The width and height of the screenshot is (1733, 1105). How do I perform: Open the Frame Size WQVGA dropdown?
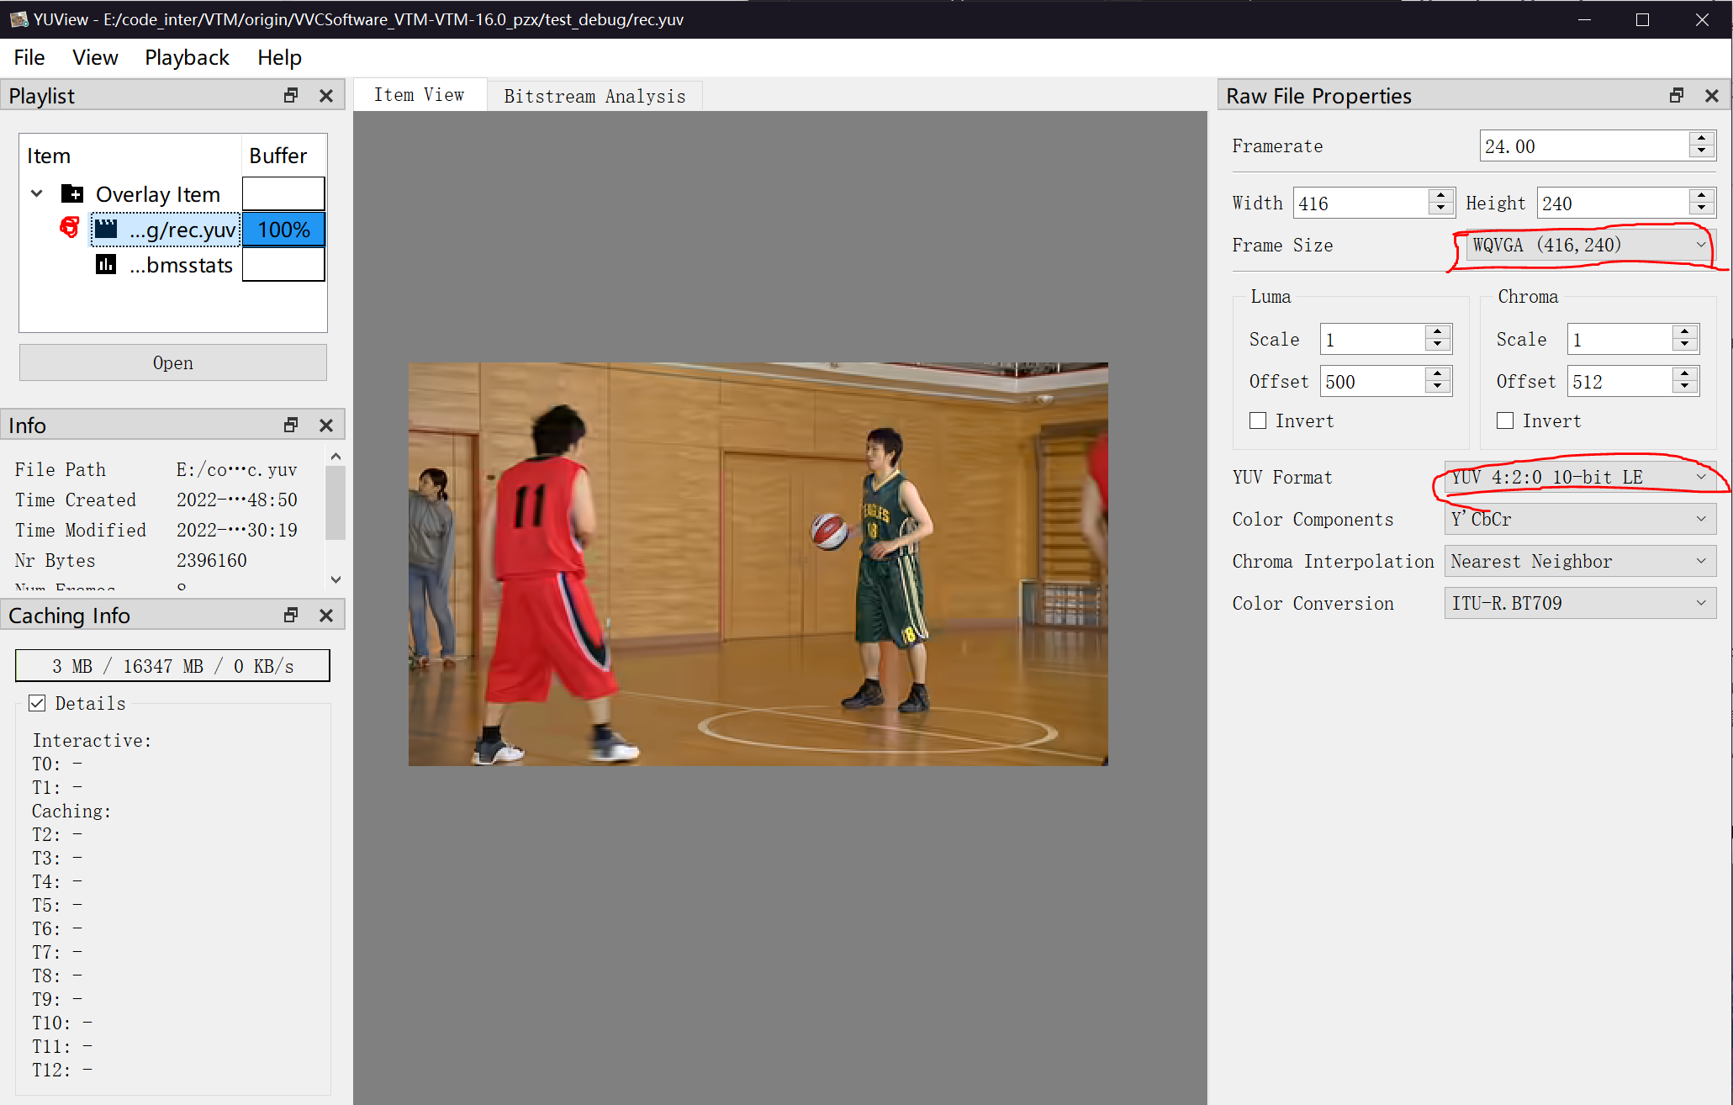point(1590,245)
